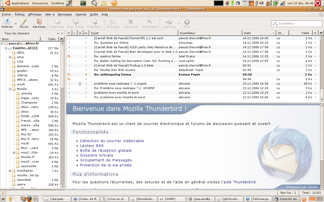Viewport: 324px width, 202px height.
Task: Click message list scrollbar down arrow
Action: [x=322, y=100]
